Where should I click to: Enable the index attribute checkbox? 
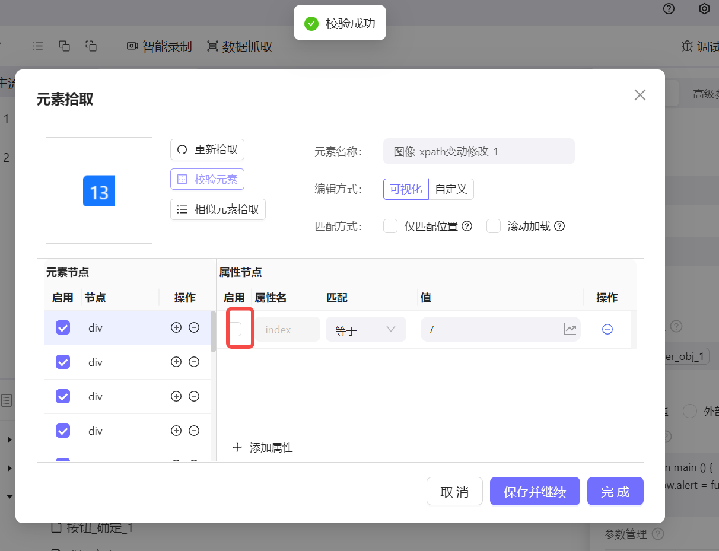coord(235,329)
